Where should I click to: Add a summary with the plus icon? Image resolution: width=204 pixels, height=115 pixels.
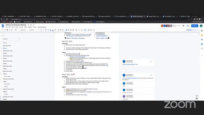tap(19, 39)
